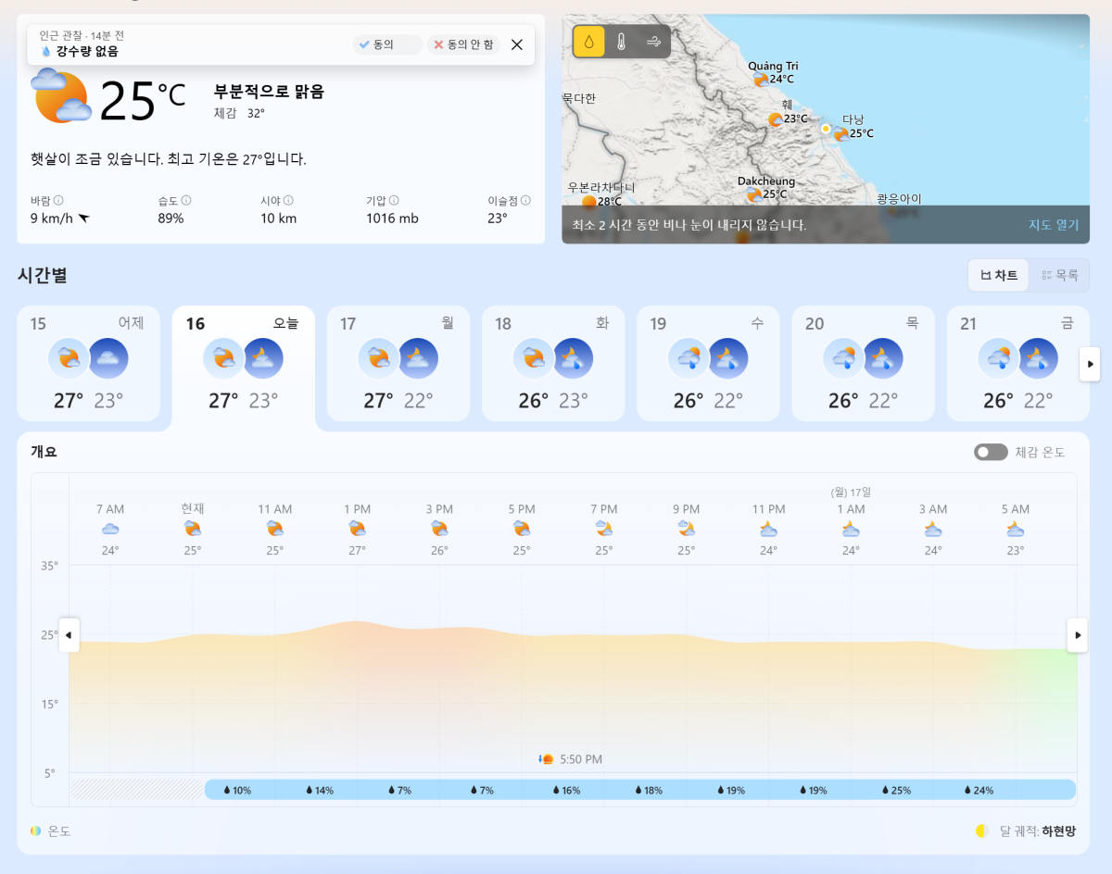
Task: Click the 현재 weather icon
Action: click(x=193, y=529)
